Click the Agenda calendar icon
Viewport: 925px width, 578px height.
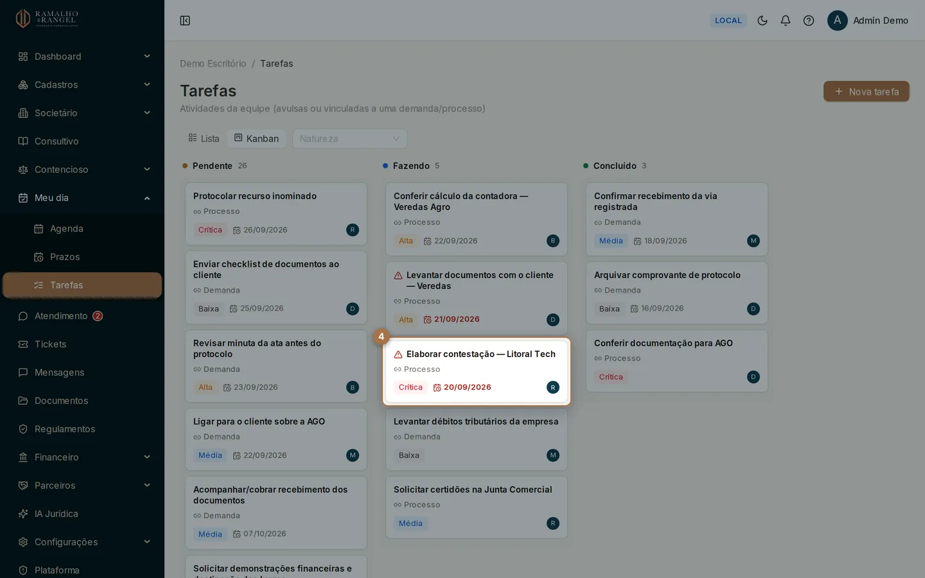pos(39,229)
